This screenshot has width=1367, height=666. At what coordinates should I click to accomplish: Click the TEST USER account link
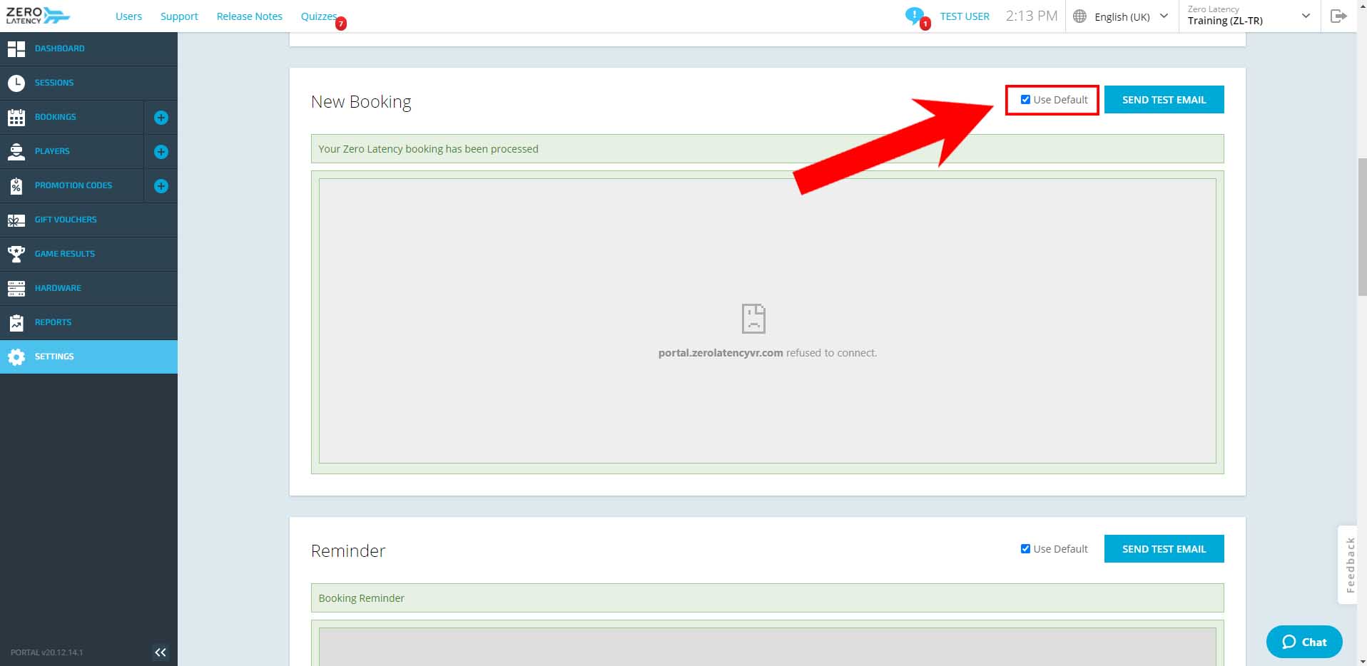click(x=965, y=16)
